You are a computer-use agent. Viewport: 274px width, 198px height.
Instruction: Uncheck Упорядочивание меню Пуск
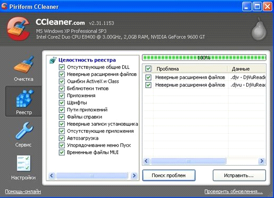(62, 145)
